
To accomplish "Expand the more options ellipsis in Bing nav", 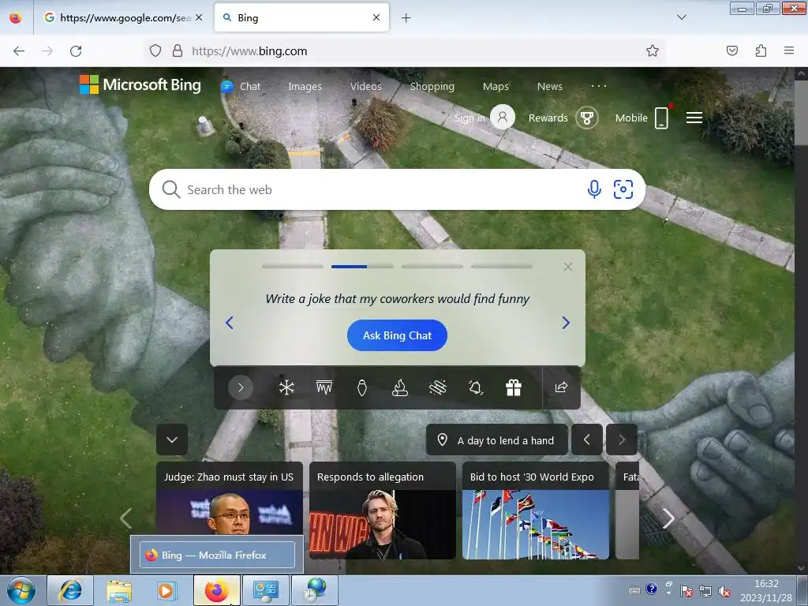I will pyautogui.click(x=599, y=86).
